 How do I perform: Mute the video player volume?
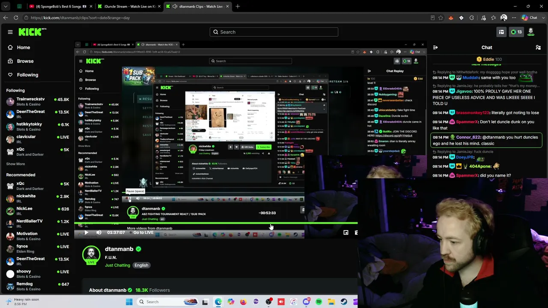coord(99,233)
